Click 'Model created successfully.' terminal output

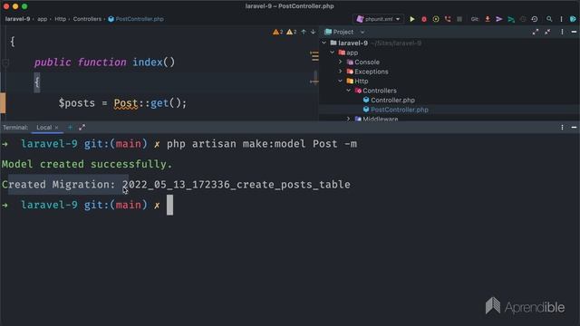click(87, 164)
